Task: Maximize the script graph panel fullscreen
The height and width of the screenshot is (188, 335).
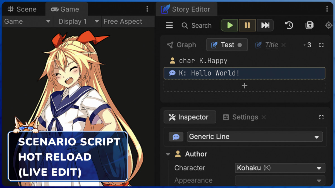Action: pos(321,45)
